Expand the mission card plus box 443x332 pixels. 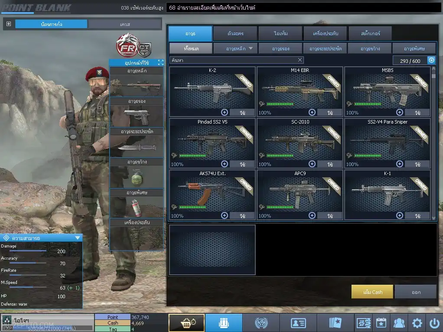pos(9,24)
